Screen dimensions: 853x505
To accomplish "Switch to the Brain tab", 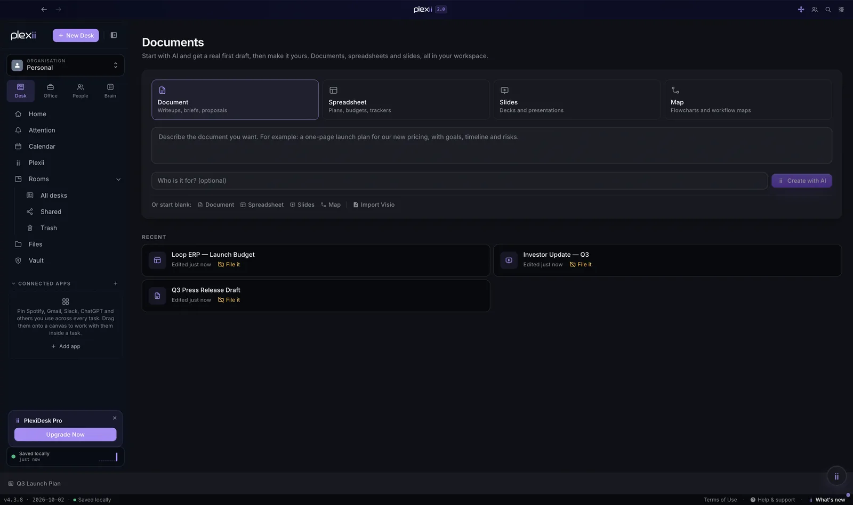I will pyautogui.click(x=110, y=91).
